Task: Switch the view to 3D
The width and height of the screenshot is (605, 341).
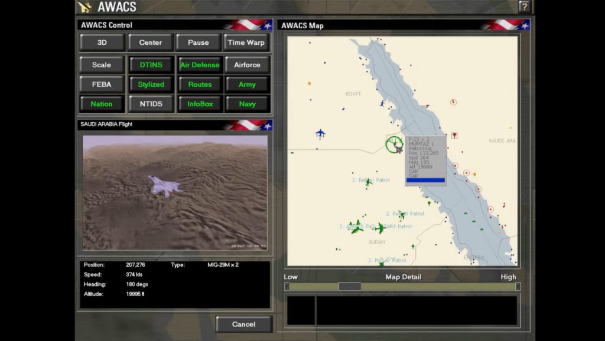Action: 102,42
